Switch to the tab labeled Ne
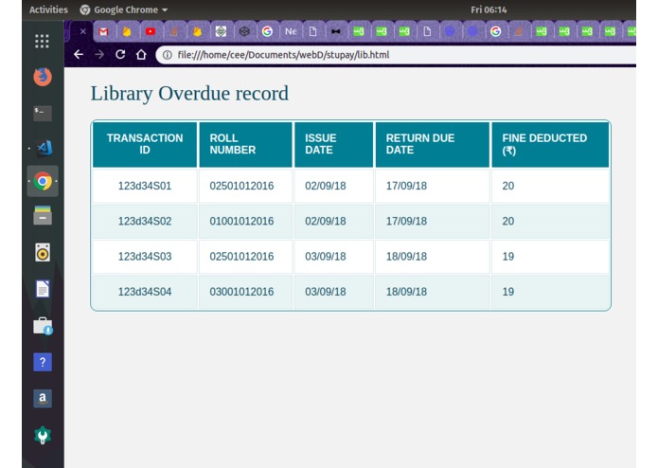658x468 pixels. click(291, 31)
